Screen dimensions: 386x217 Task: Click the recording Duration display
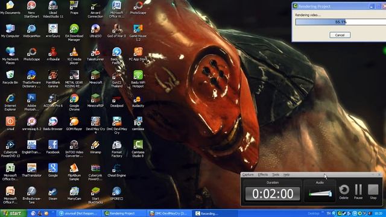click(273, 193)
